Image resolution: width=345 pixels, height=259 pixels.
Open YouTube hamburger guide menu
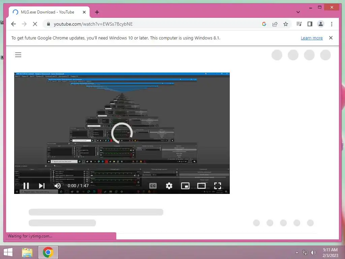click(x=18, y=55)
